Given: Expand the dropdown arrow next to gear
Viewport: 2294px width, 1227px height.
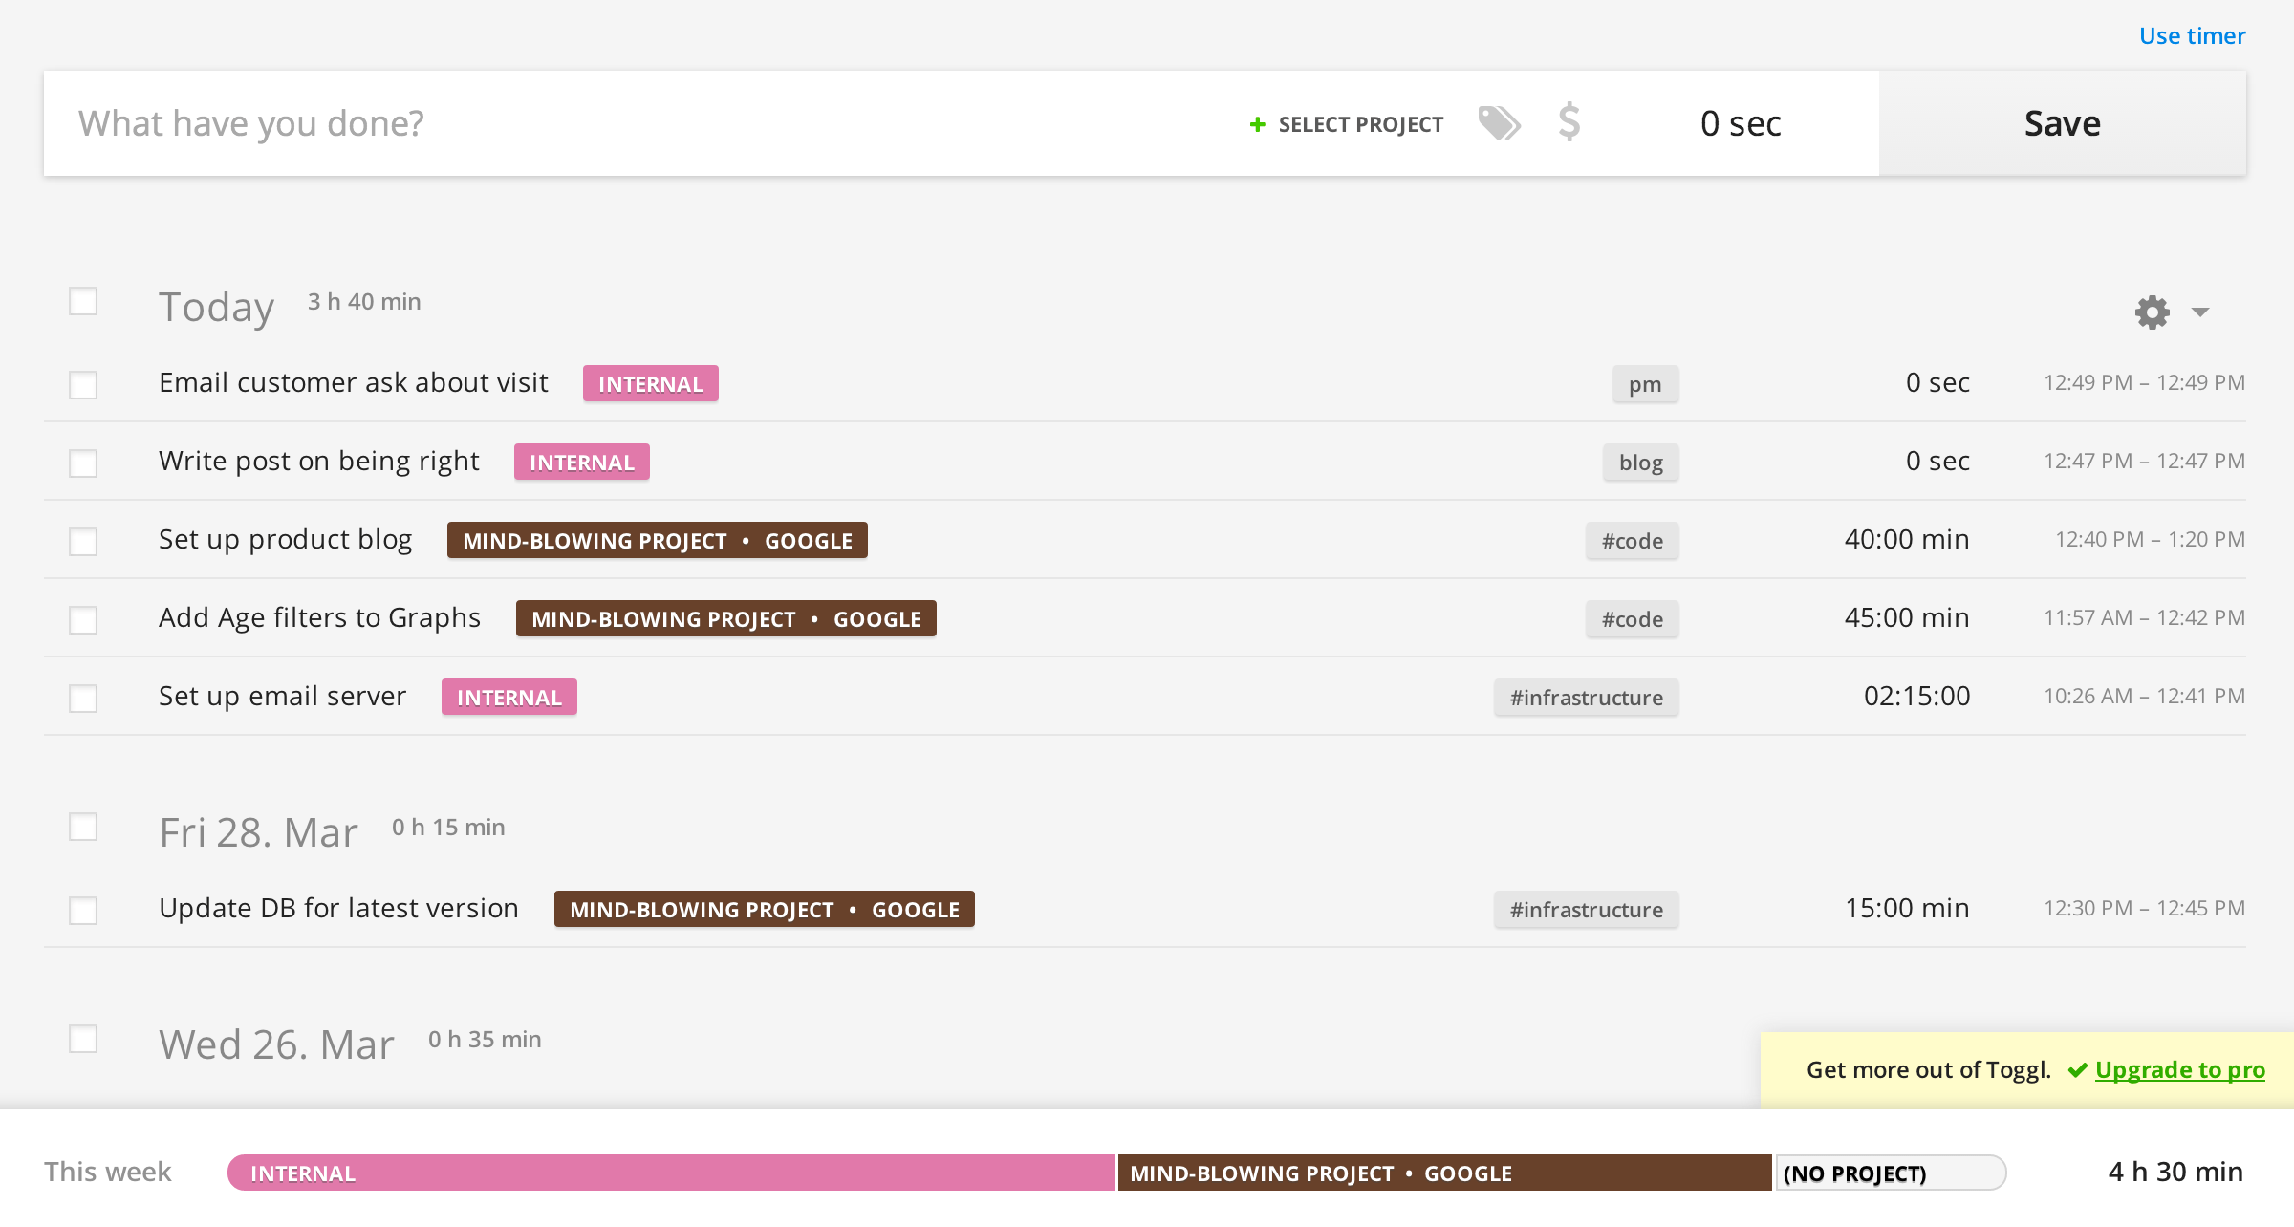Looking at the screenshot, I should coord(2200,312).
